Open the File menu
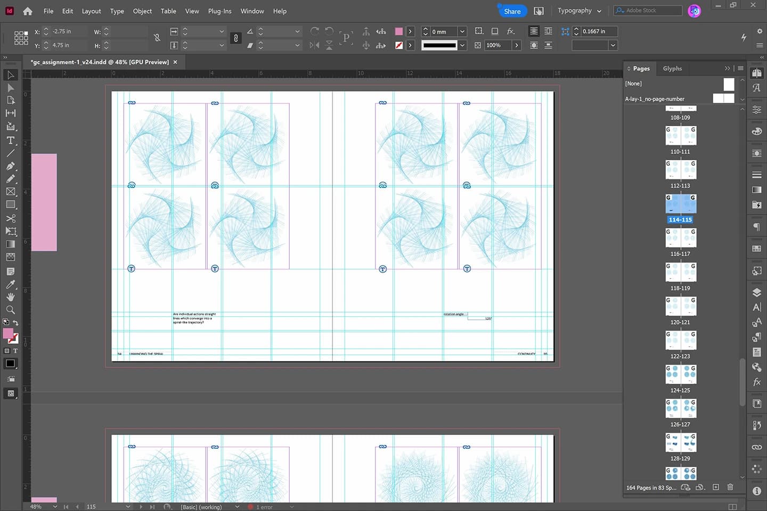Viewport: 767px width, 511px height. coord(48,11)
